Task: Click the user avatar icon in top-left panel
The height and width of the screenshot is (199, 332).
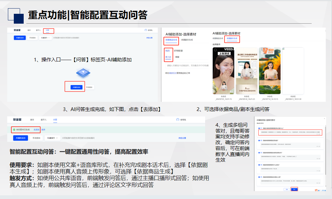Action: point(146,30)
